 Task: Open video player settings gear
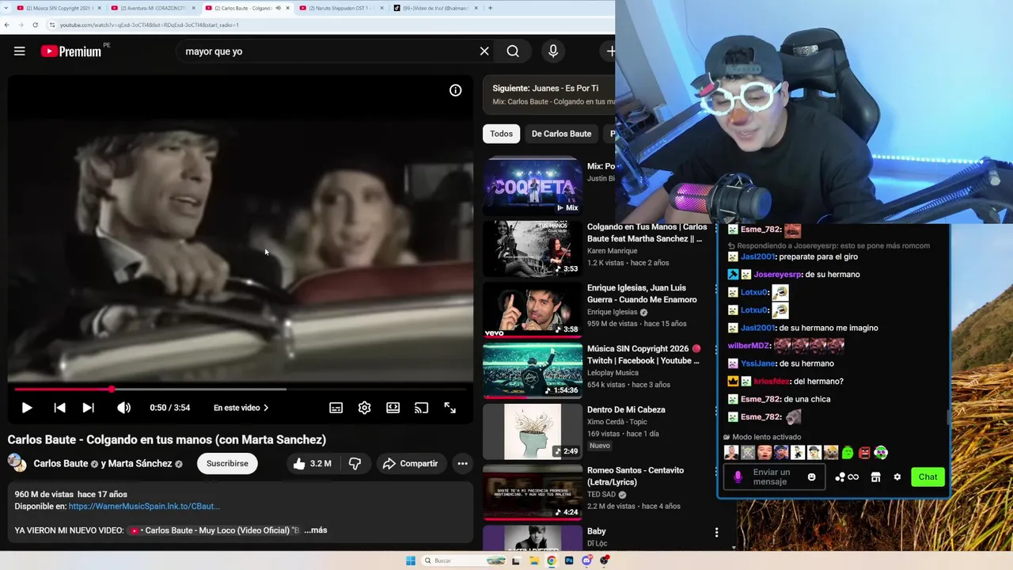point(364,408)
